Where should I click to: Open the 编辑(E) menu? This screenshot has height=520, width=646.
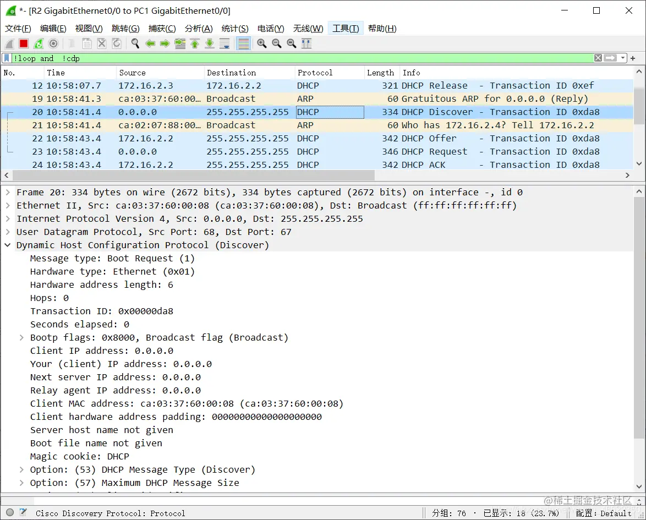point(53,29)
